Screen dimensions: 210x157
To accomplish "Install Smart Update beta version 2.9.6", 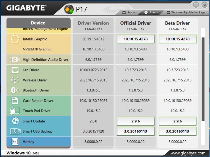I will (x=178, y=121).
